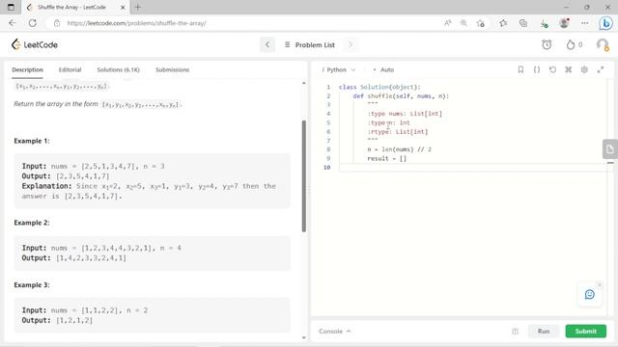Switch to the Description tab
Image resolution: width=618 pixels, height=347 pixels.
pyautogui.click(x=27, y=69)
